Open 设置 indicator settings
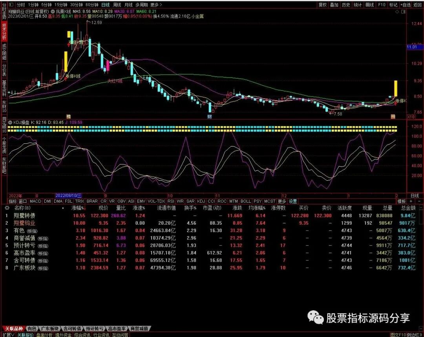 (x=292, y=201)
